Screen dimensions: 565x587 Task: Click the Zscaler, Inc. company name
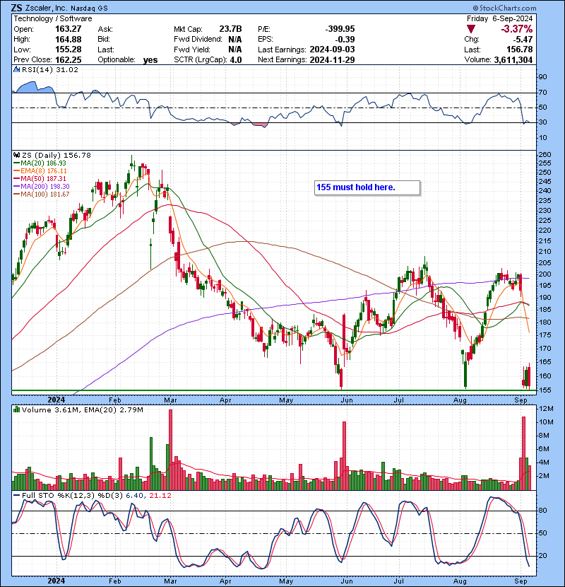click(x=47, y=8)
